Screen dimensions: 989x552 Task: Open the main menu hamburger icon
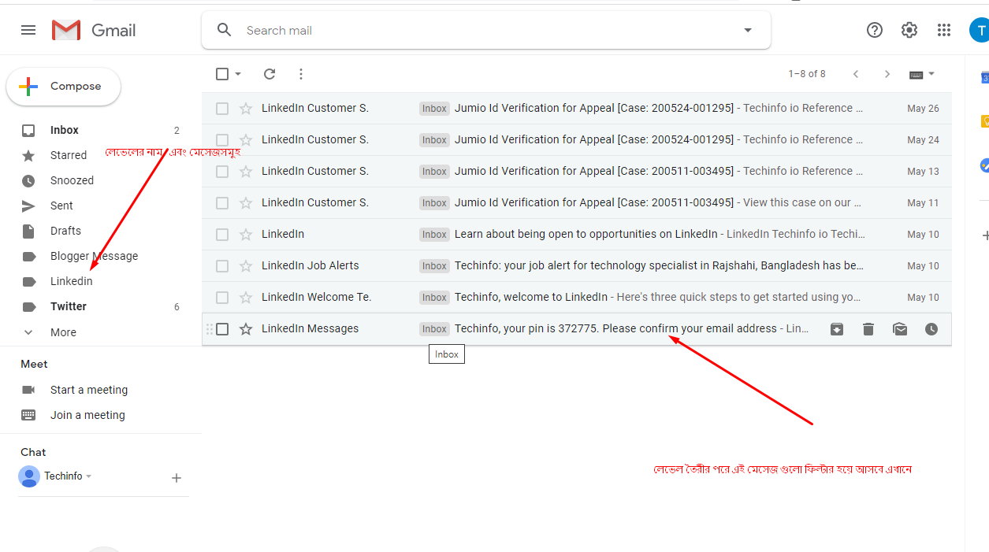28,30
